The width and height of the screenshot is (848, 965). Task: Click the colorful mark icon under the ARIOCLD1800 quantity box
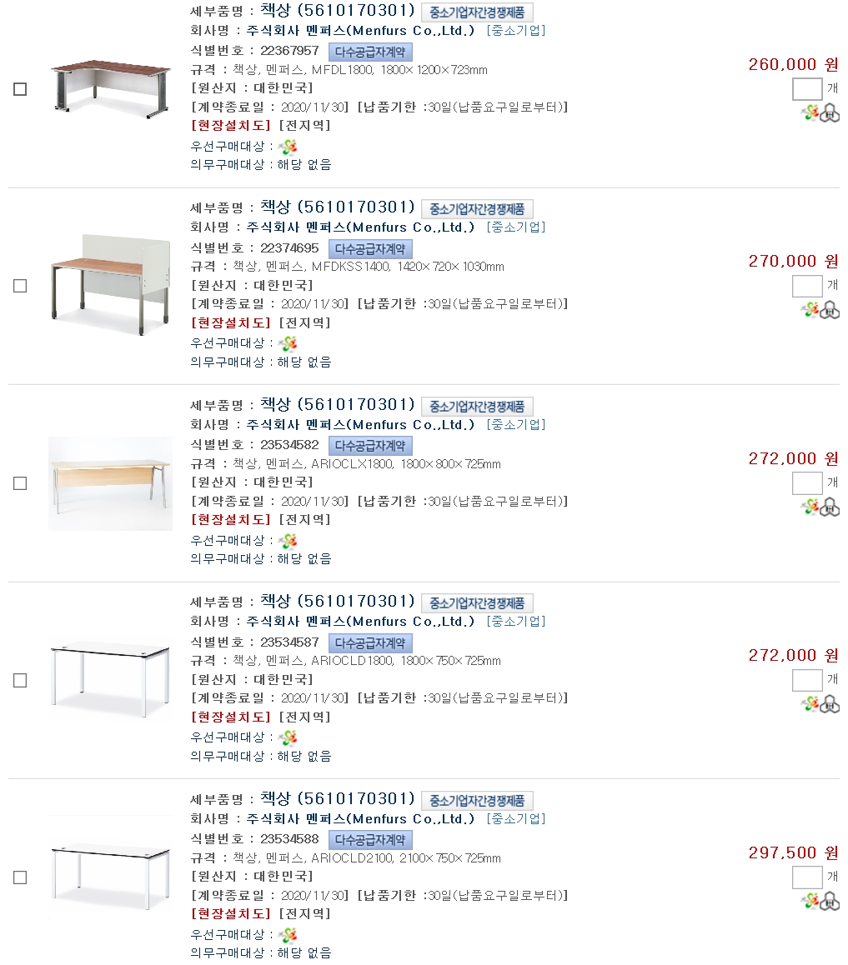pos(810,705)
